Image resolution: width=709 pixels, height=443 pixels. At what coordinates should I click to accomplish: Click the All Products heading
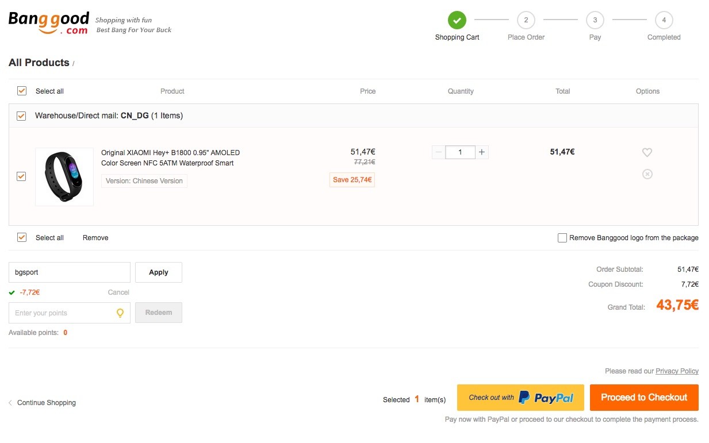(x=39, y=63)
